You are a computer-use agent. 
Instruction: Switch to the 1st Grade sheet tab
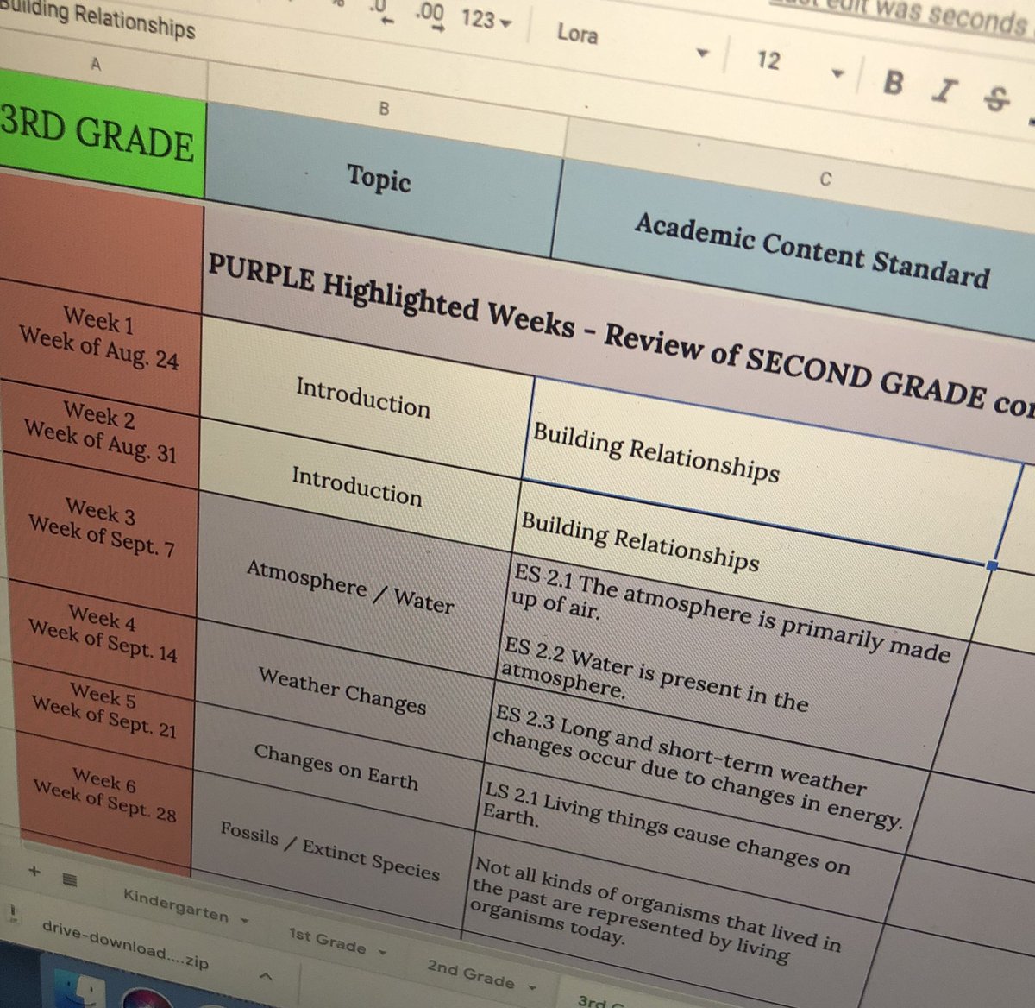point(327,941)
